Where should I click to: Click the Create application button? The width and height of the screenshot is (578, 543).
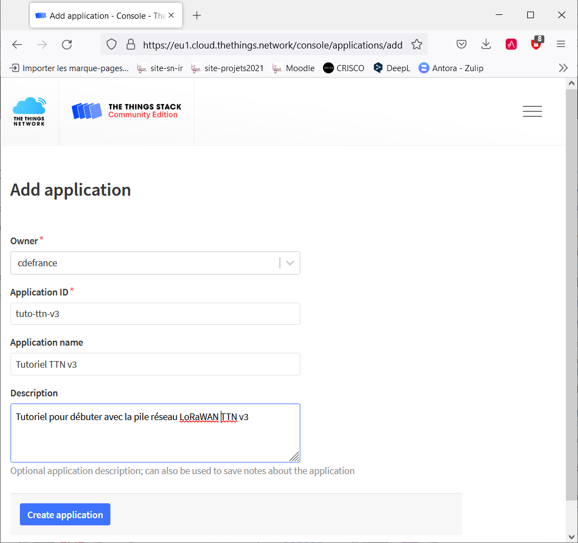[x=65, y=514]
